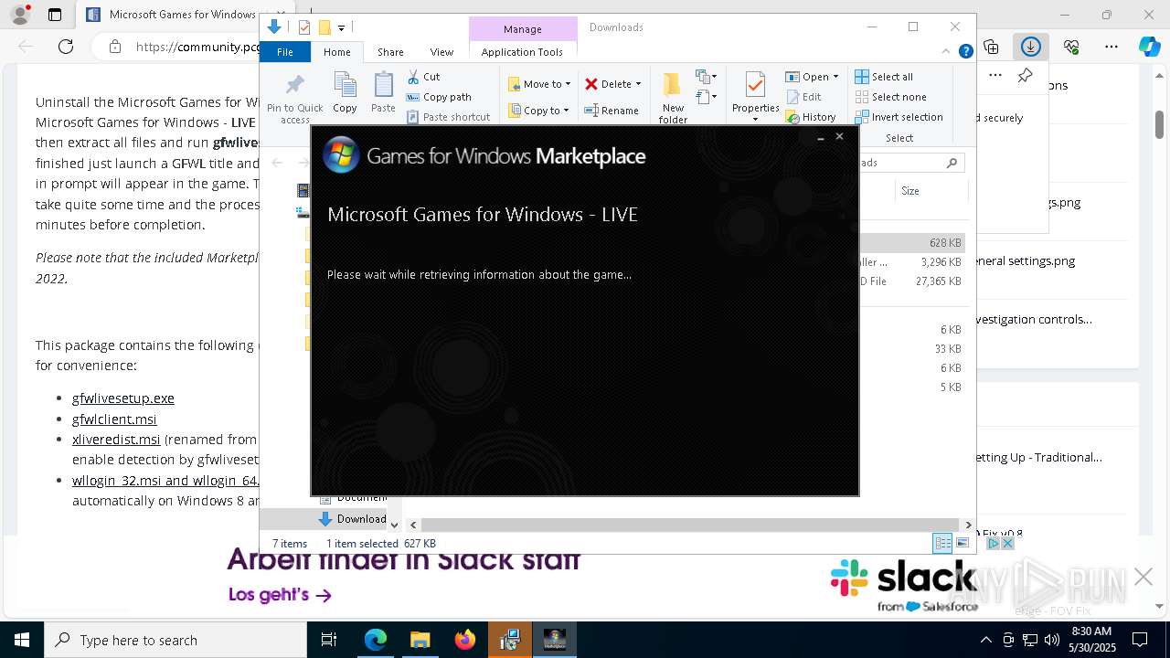
Task: Click Edit in the Explorer ribbon
Action: [x=803, y=97]
